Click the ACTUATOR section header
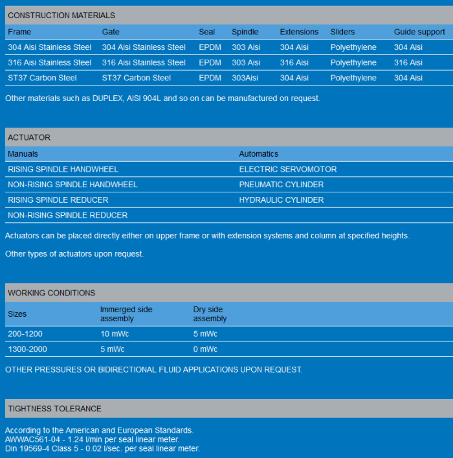 (29, 137)
